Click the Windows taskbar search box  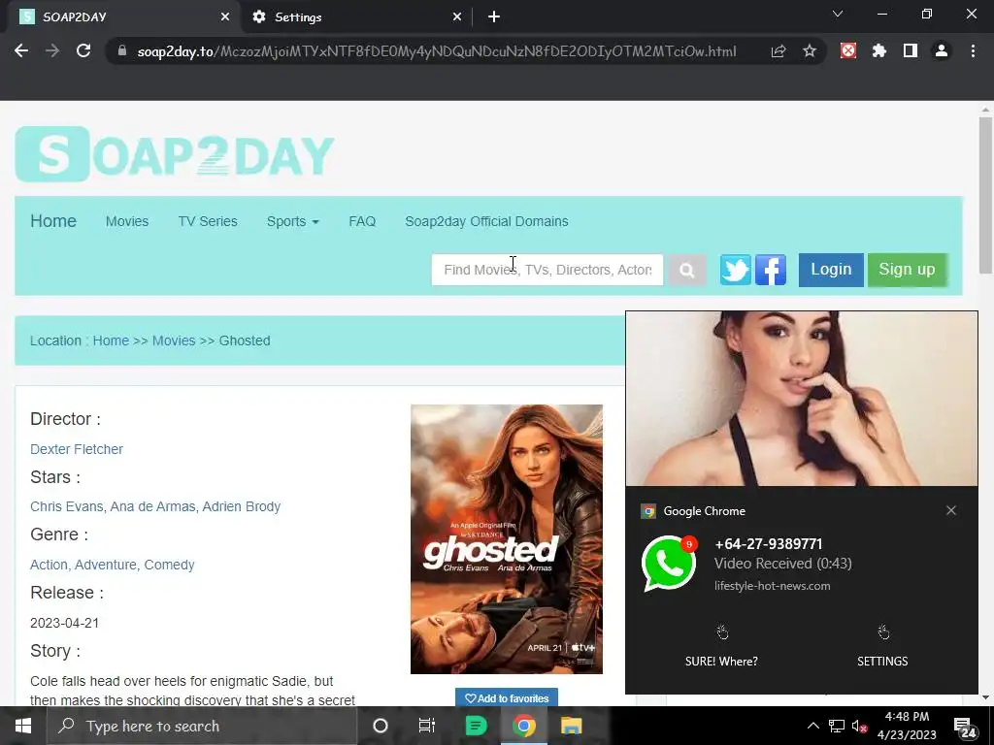[202, 726]
